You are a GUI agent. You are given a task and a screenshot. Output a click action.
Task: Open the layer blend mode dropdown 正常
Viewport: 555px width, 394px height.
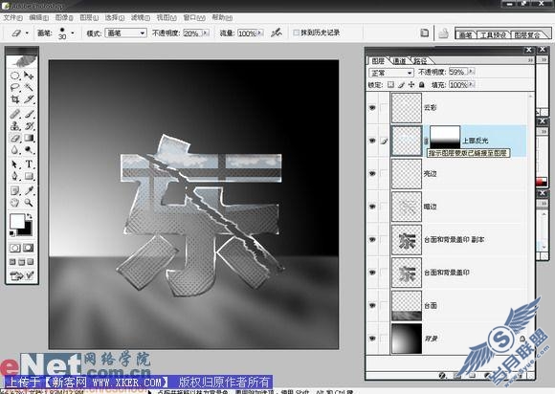tap(391, 73)
